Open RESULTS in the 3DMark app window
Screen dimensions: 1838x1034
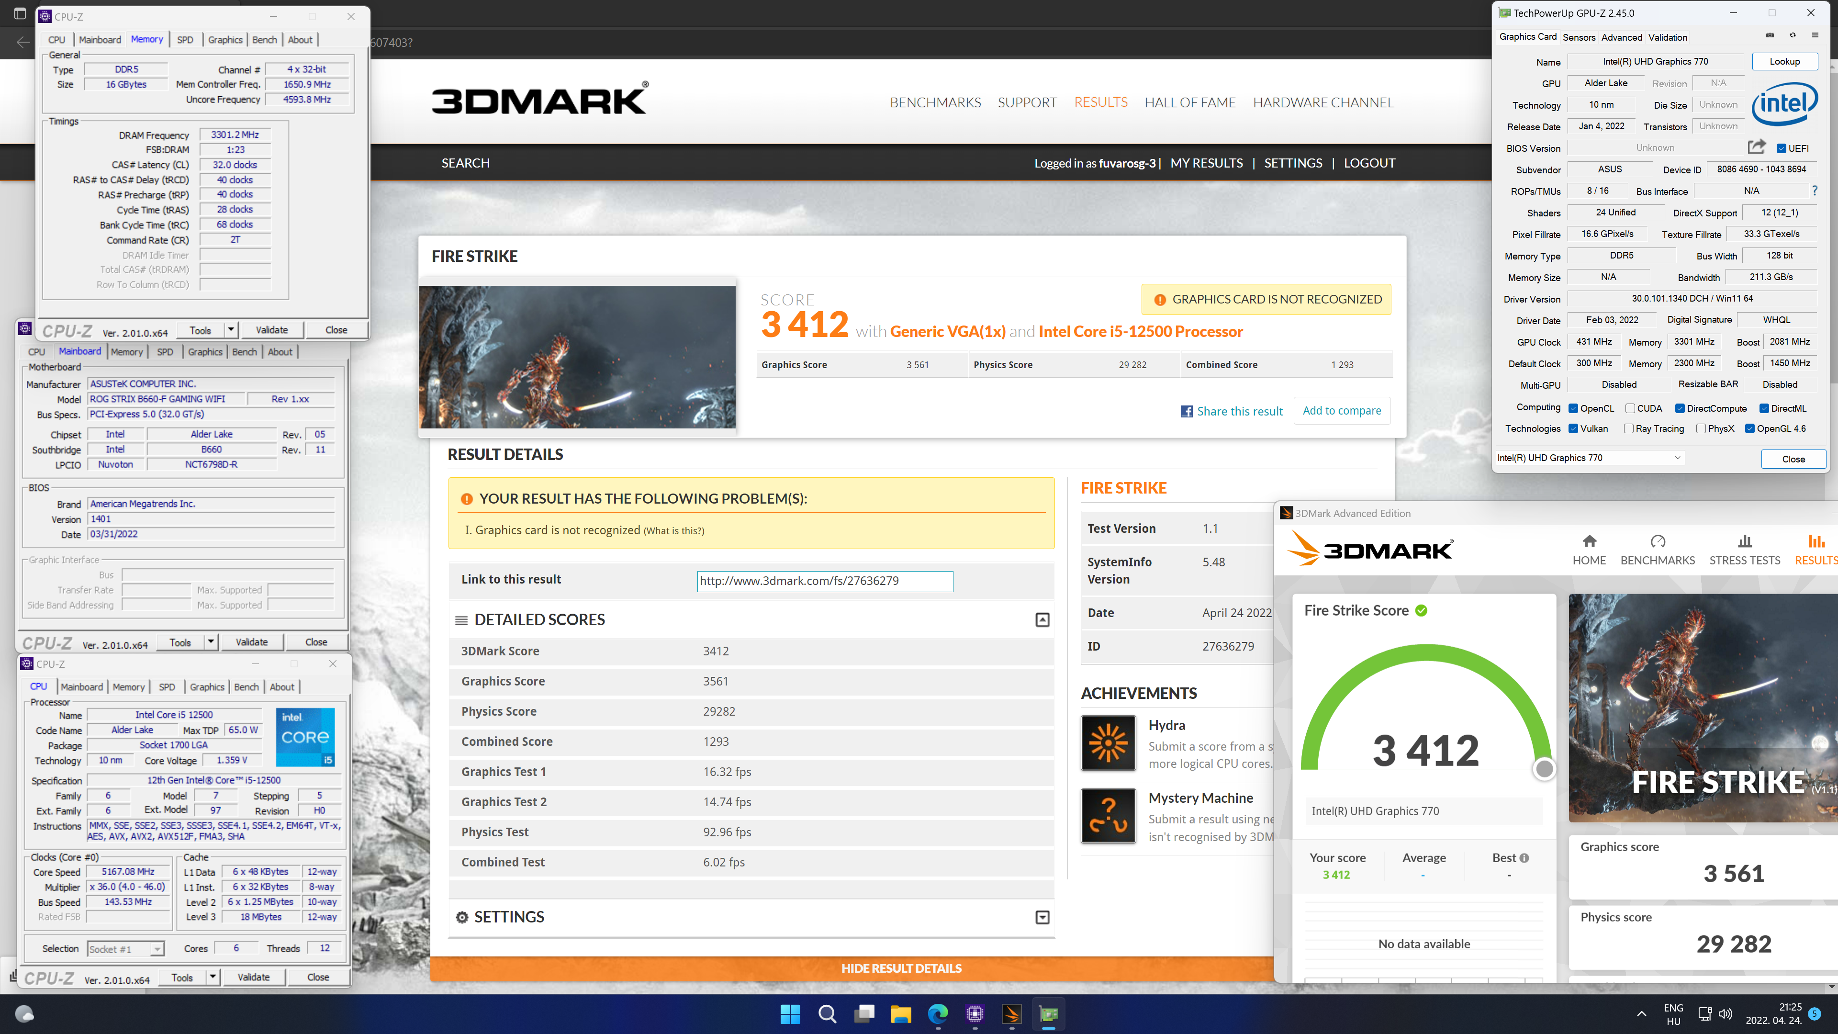pyautogui.click(x=1816, y=550)
